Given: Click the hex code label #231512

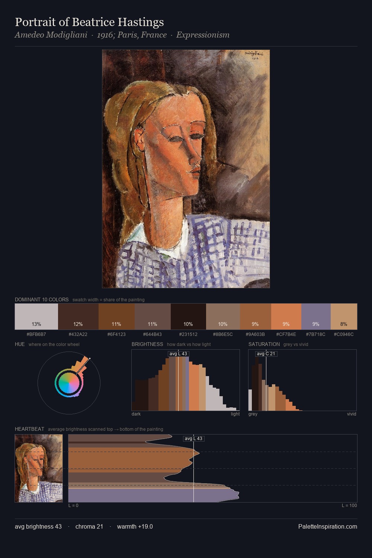Looking at the screenshot, I should tap(188, 334).
